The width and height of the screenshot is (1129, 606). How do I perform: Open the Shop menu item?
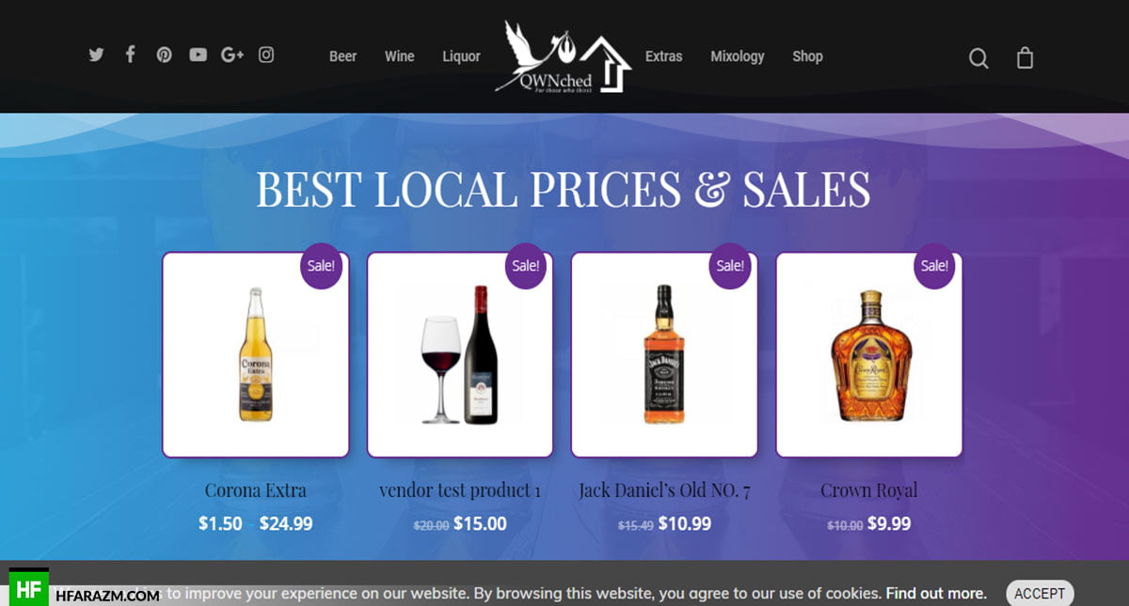point(807,56)
